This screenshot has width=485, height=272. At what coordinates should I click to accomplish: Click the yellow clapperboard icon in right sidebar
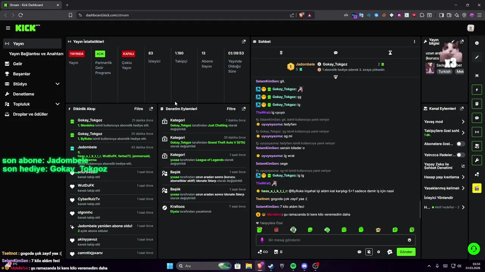pos(477,188)
